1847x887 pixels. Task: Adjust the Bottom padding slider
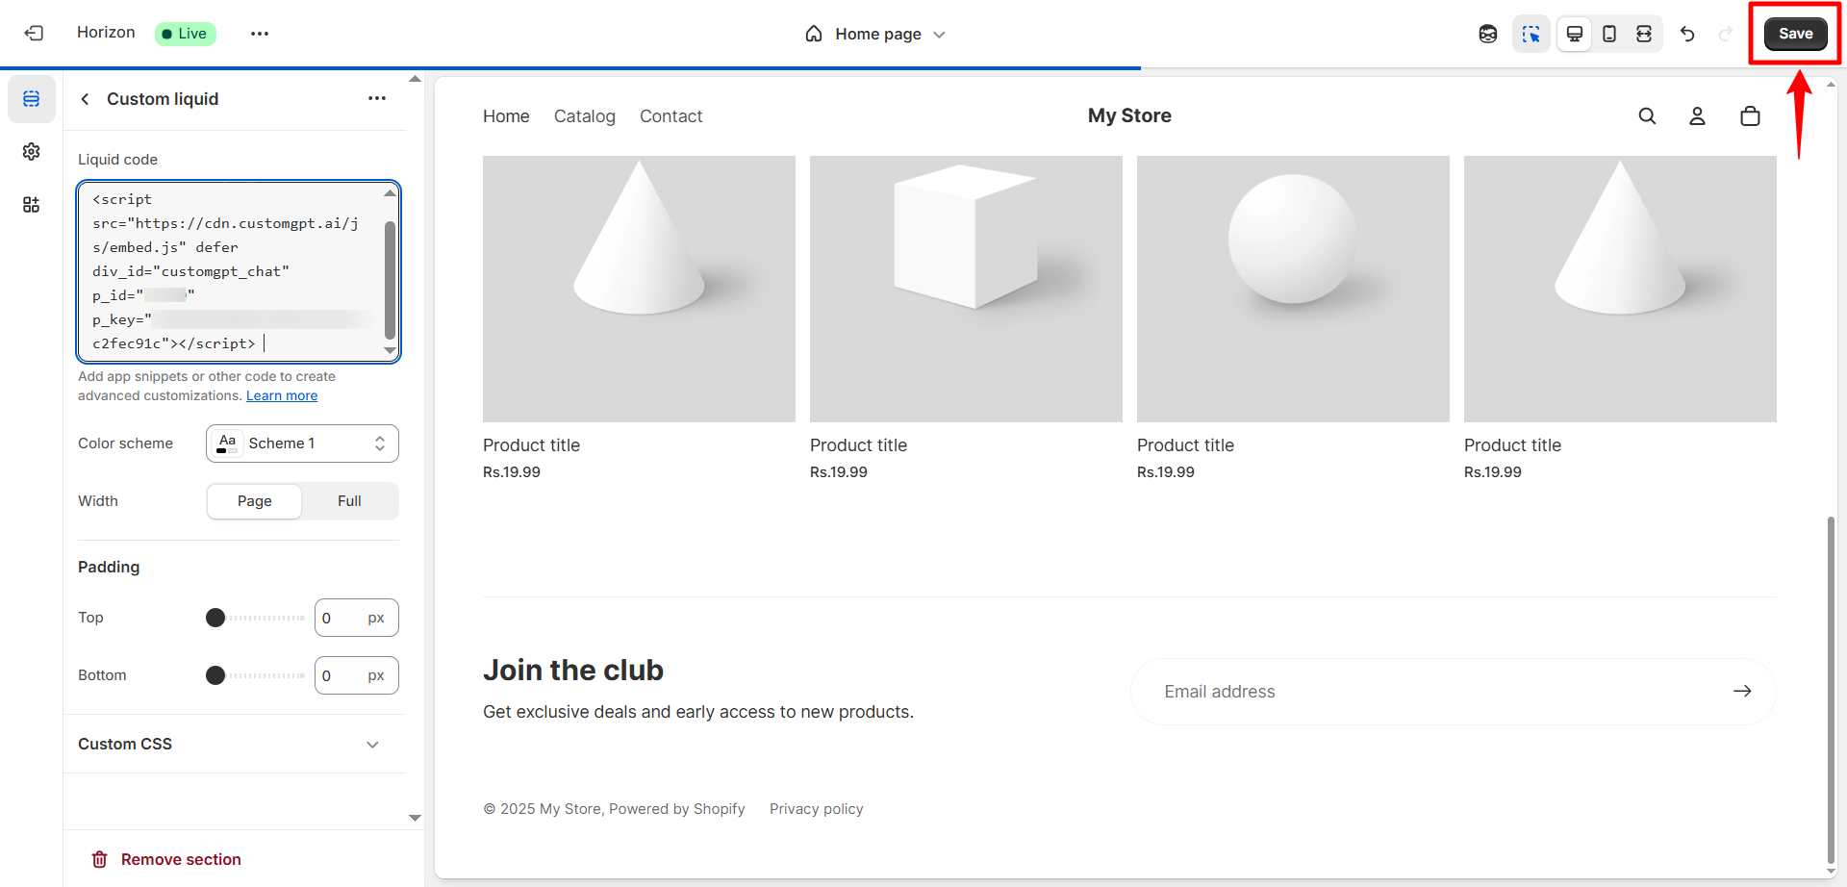point(256,675)
